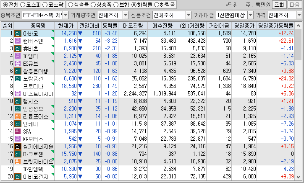Screen dimensions: 304x183
Task: Sort by the 현재가 column header
Action: coord(66,26)
